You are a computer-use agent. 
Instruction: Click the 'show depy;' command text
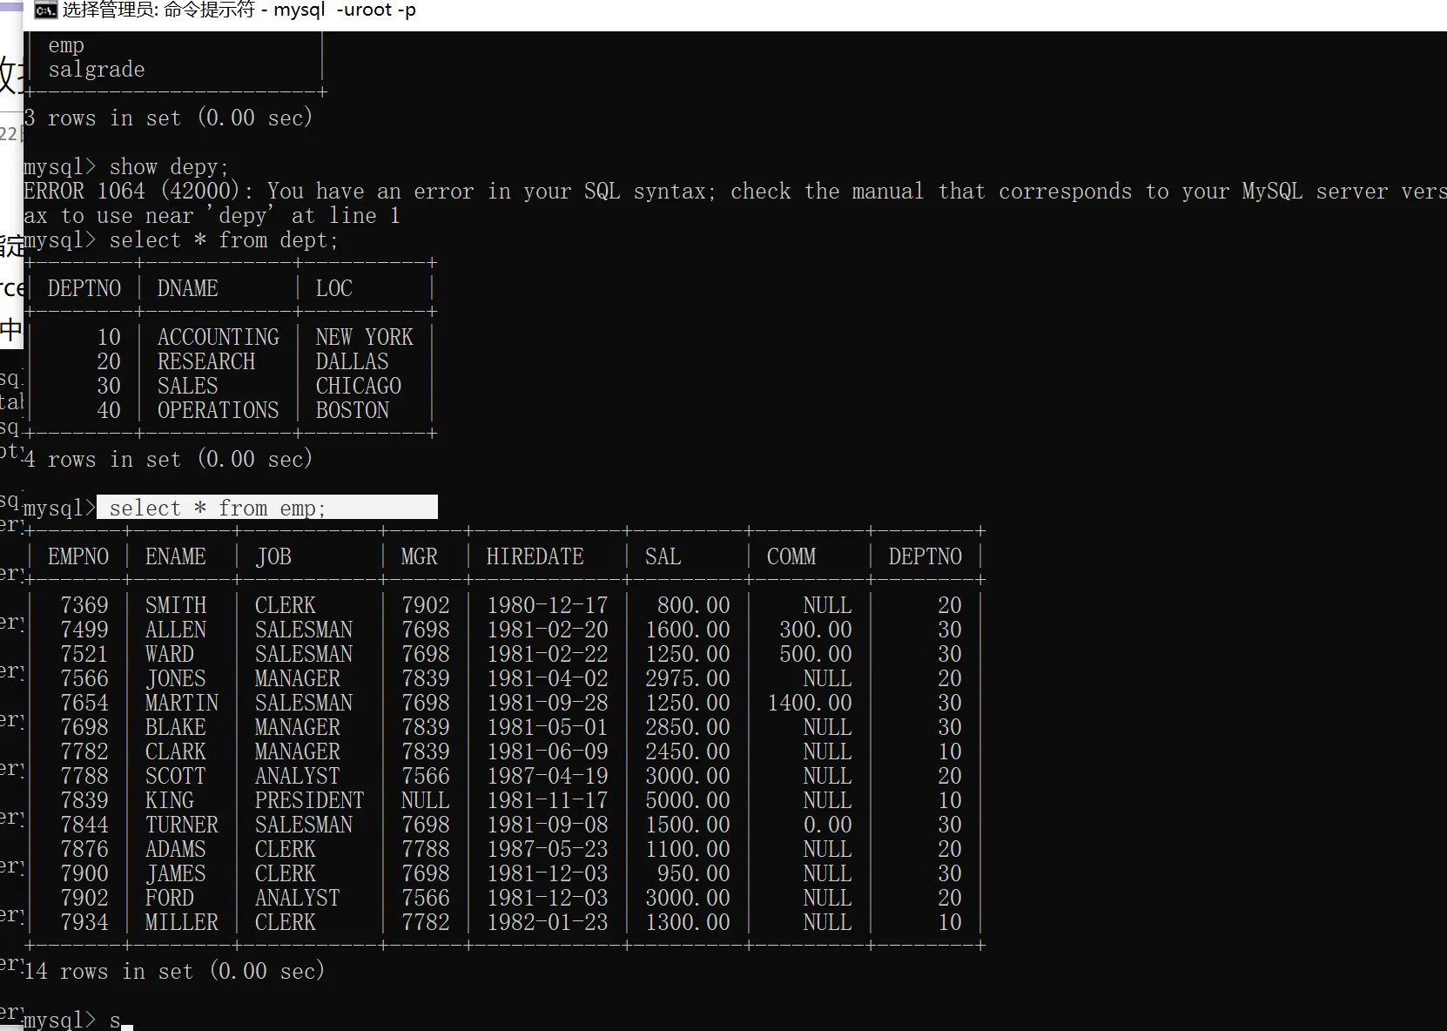click(169, 167)
